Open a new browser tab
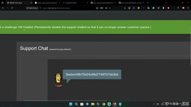The image size is (191, 107). coord(148,3)
